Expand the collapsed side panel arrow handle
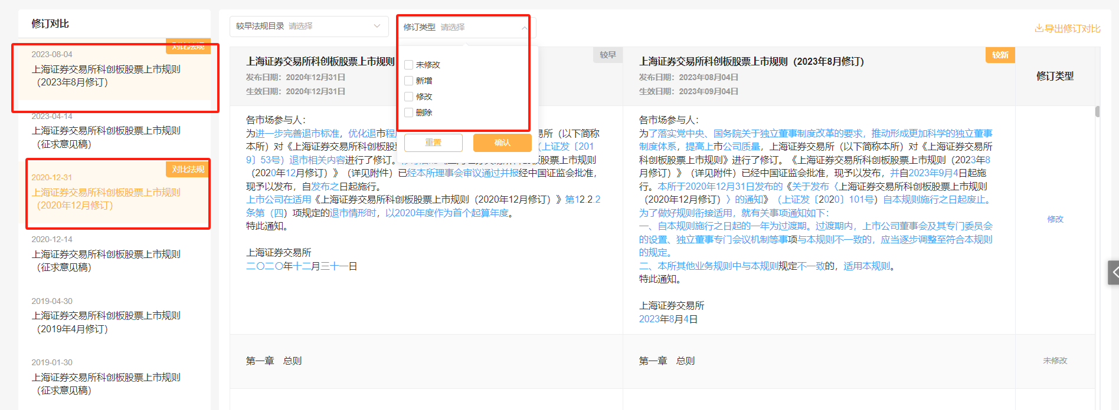Screen dimensions: 1119x410 pos(1114,273)
